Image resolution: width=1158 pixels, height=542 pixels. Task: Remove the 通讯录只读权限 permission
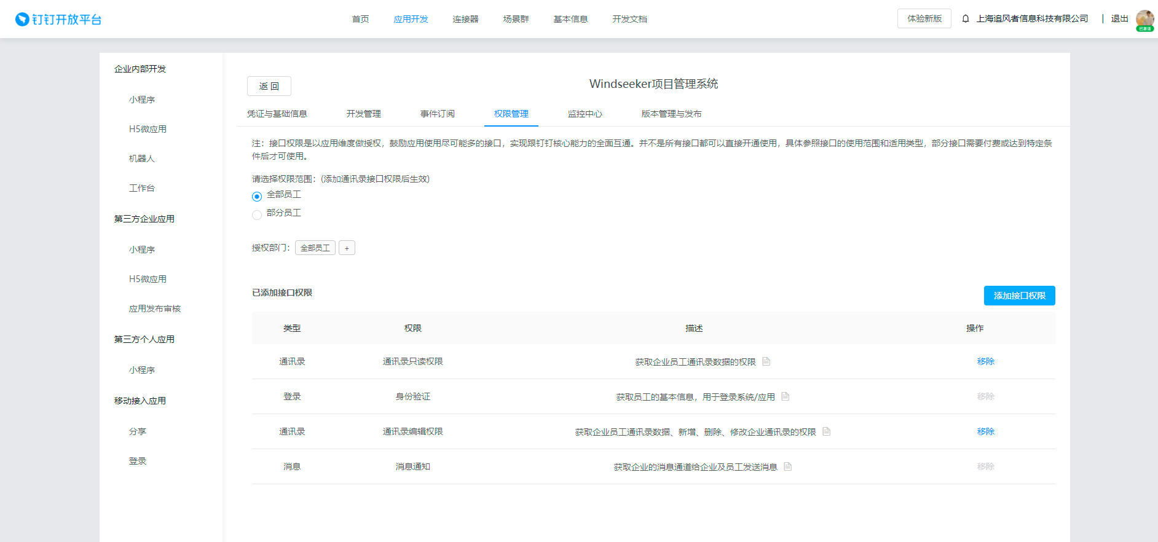click(x=985, y=361)
